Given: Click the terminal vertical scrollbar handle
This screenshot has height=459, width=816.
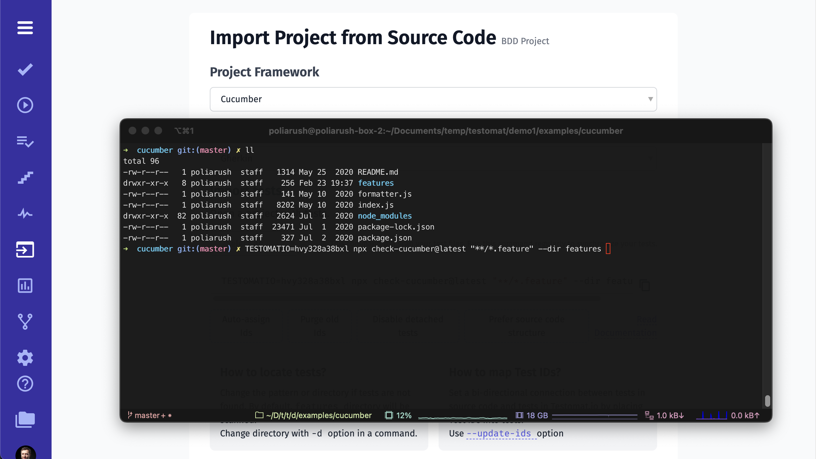Looking at the screenshot, I should (x=767, y=401).
